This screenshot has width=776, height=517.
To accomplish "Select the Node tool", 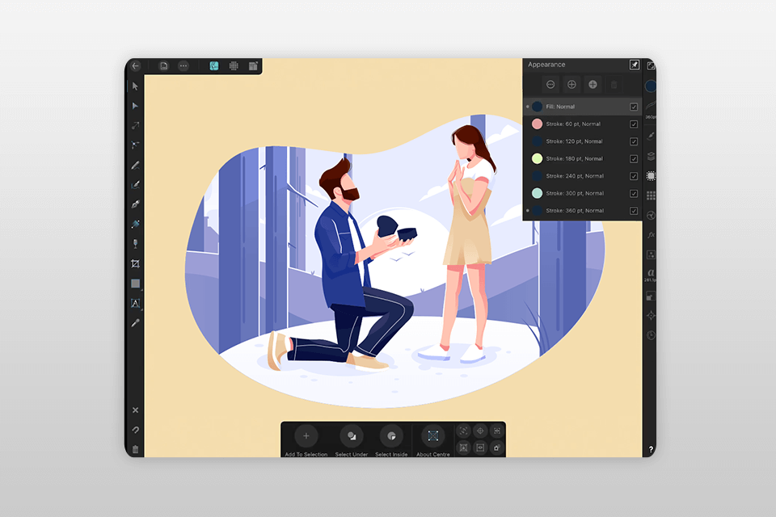I will point(135,105).
